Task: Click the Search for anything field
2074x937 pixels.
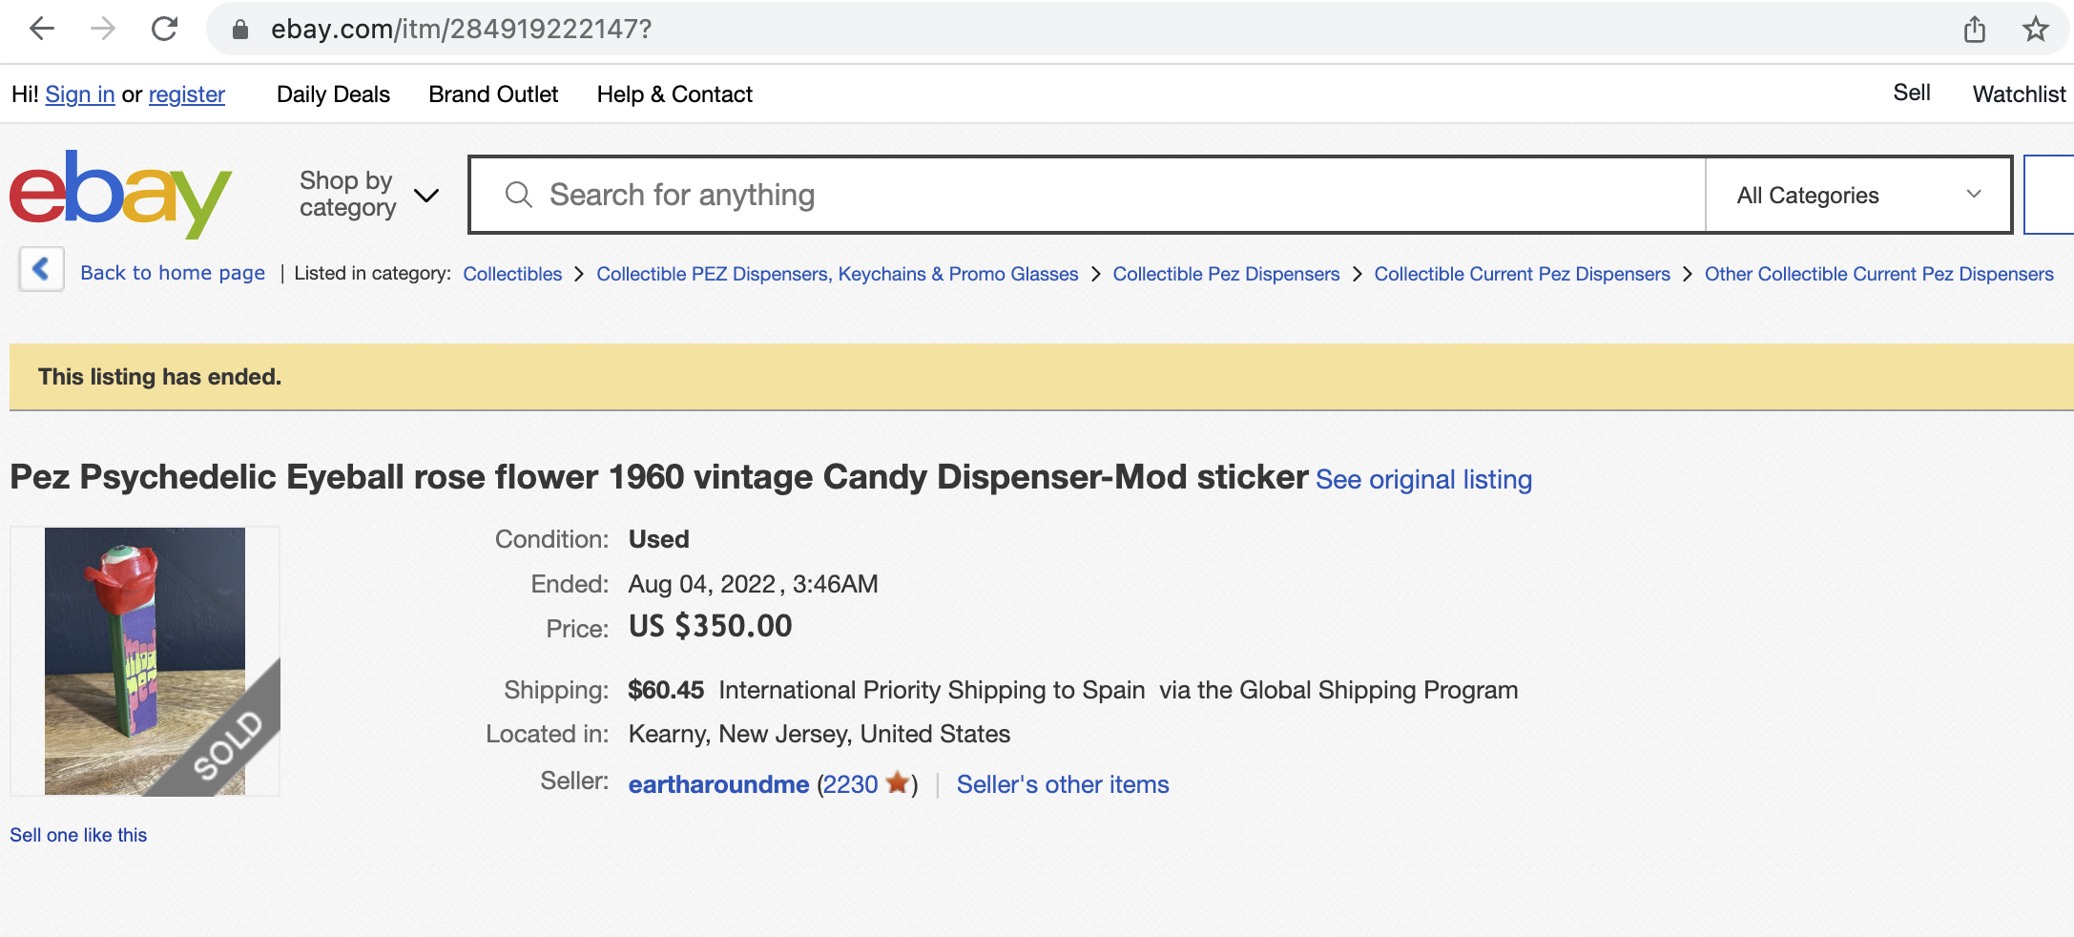Action: (1088, 195)
